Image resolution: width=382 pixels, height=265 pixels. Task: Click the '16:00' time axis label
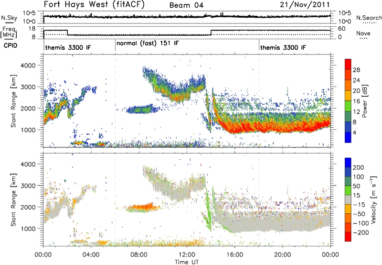[x=234, y=255]
